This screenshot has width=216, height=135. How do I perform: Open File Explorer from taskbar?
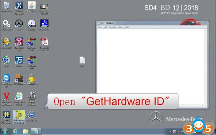(x=26, y=131)
